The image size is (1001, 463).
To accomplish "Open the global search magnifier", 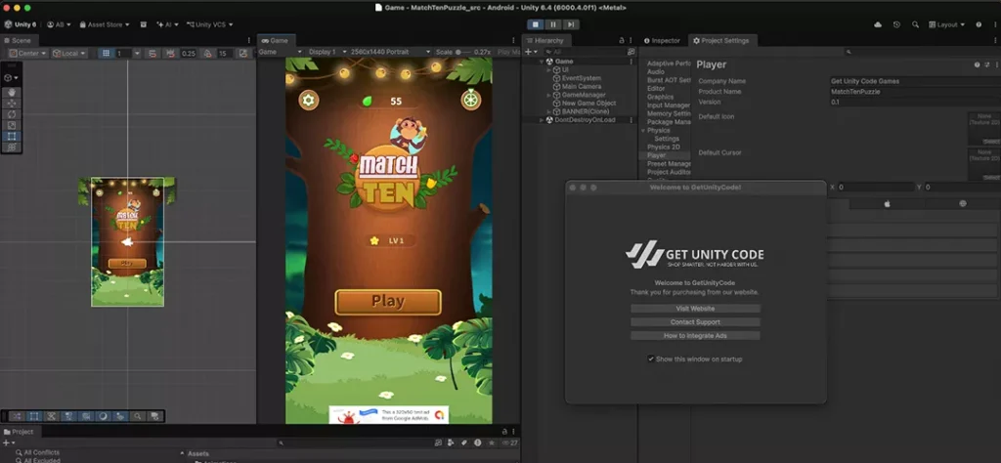I will (915, 24).
